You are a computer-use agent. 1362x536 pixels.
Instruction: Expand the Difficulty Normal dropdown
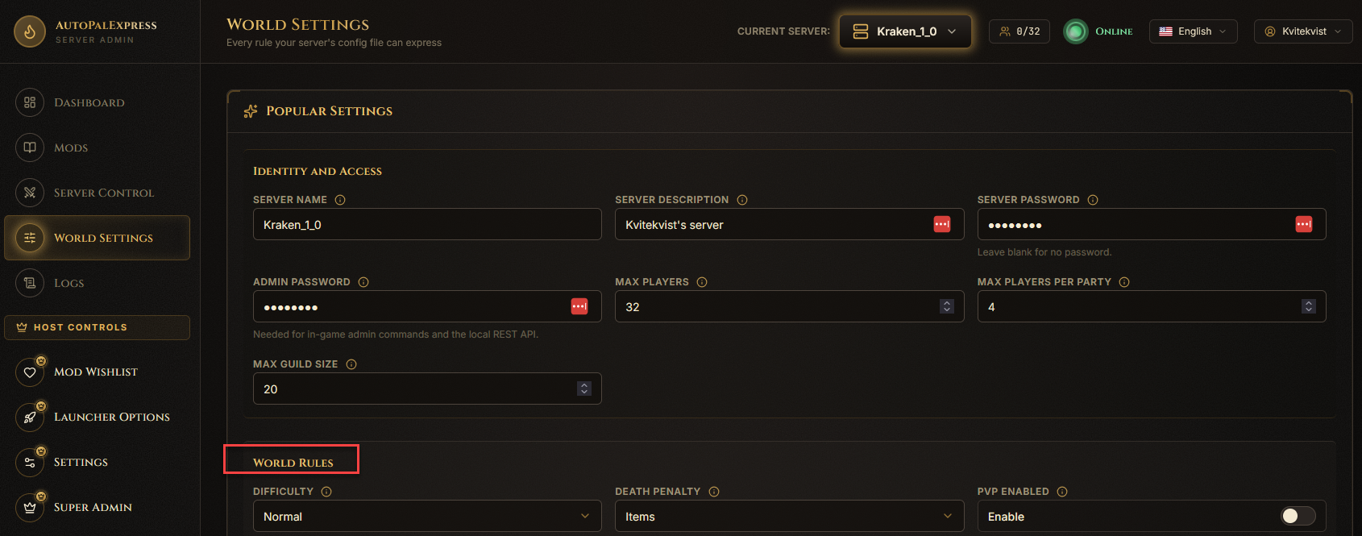point(427,516)
